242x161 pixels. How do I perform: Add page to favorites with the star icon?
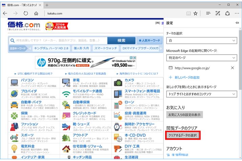(x=195, y=14)
